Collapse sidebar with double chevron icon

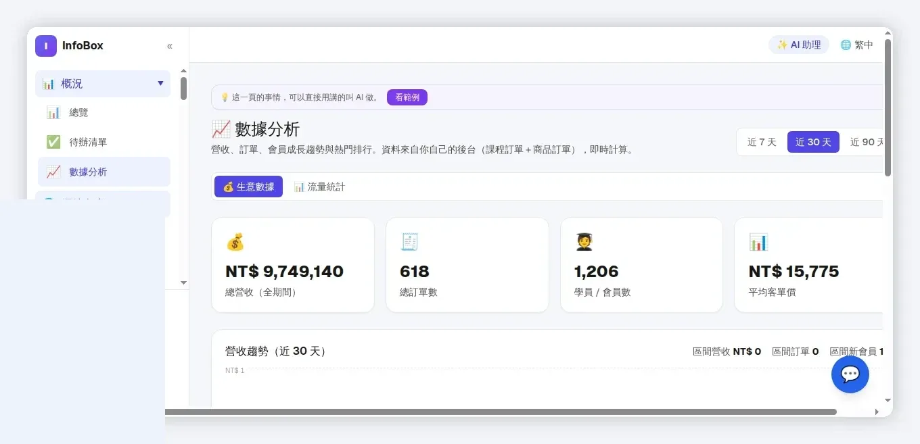pyautogui.click(x=170, y=46)
